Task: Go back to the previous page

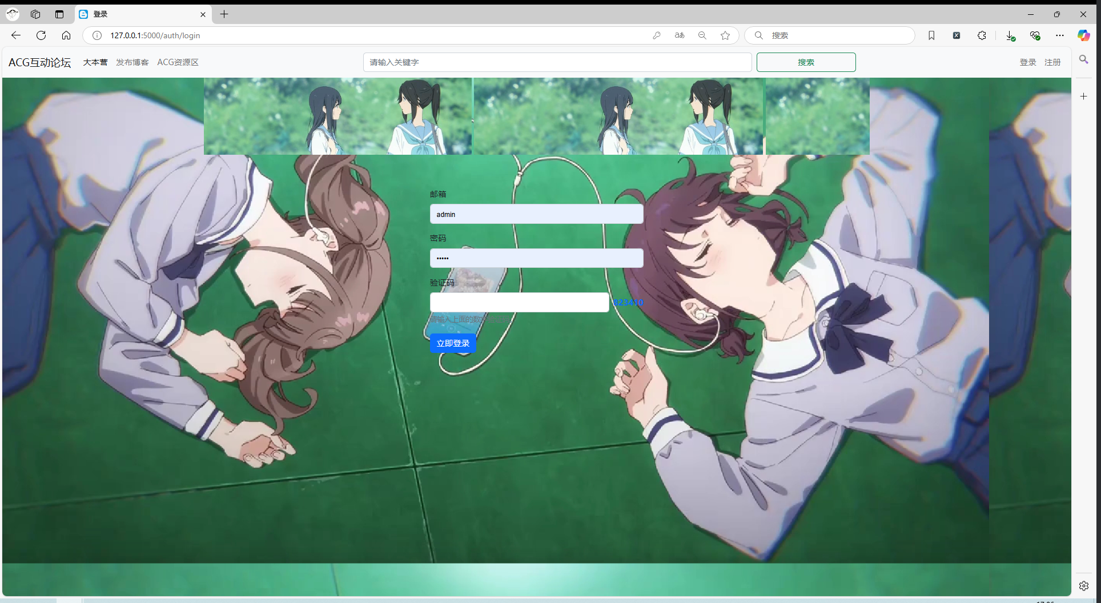Action: click(16, 35)
